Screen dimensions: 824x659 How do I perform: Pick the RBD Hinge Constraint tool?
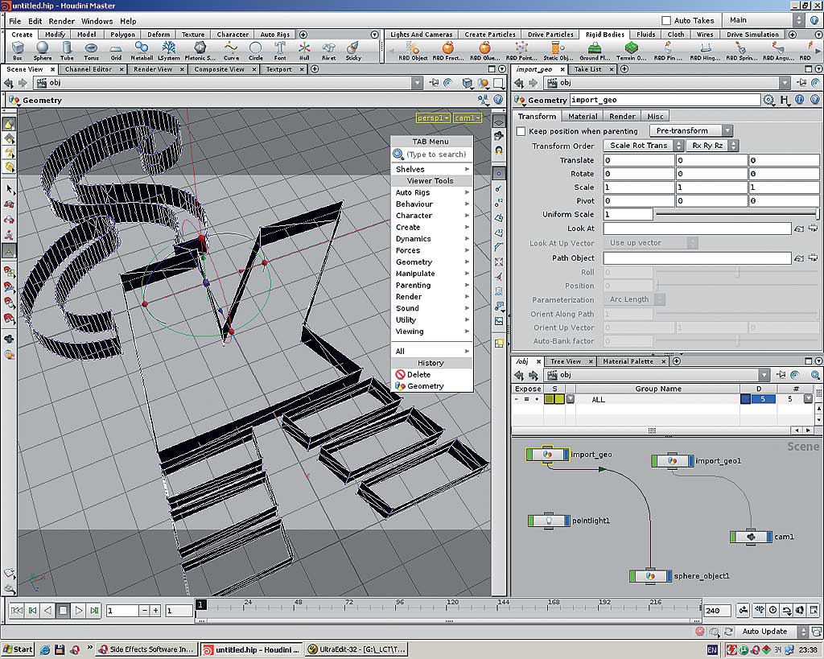click(x=705, y=51)
